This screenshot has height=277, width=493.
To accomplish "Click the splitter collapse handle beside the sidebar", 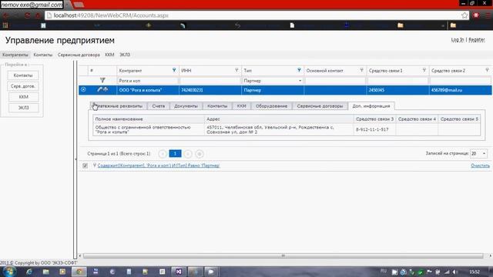I will [x=75, y=159].
